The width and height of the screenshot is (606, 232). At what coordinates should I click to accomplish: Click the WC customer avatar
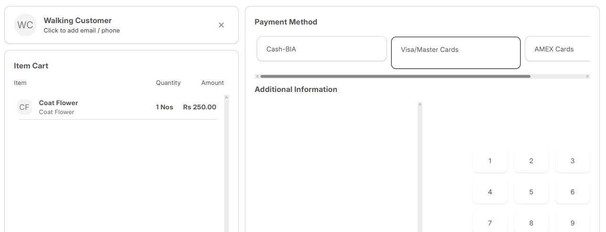tap(25, 25)
